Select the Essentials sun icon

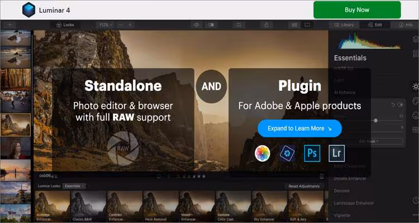416,86
